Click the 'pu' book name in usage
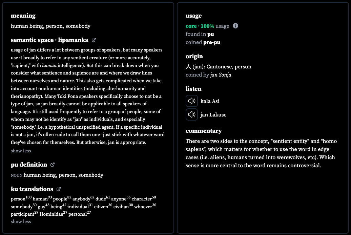 pyautogui.click(x=211, y=34)
